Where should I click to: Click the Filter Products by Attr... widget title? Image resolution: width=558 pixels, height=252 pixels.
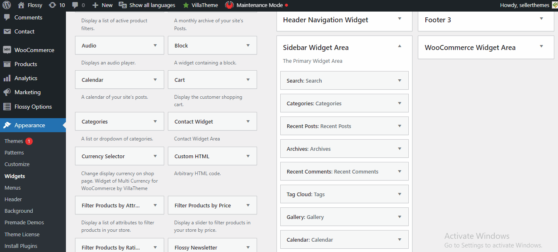(111, 205)
